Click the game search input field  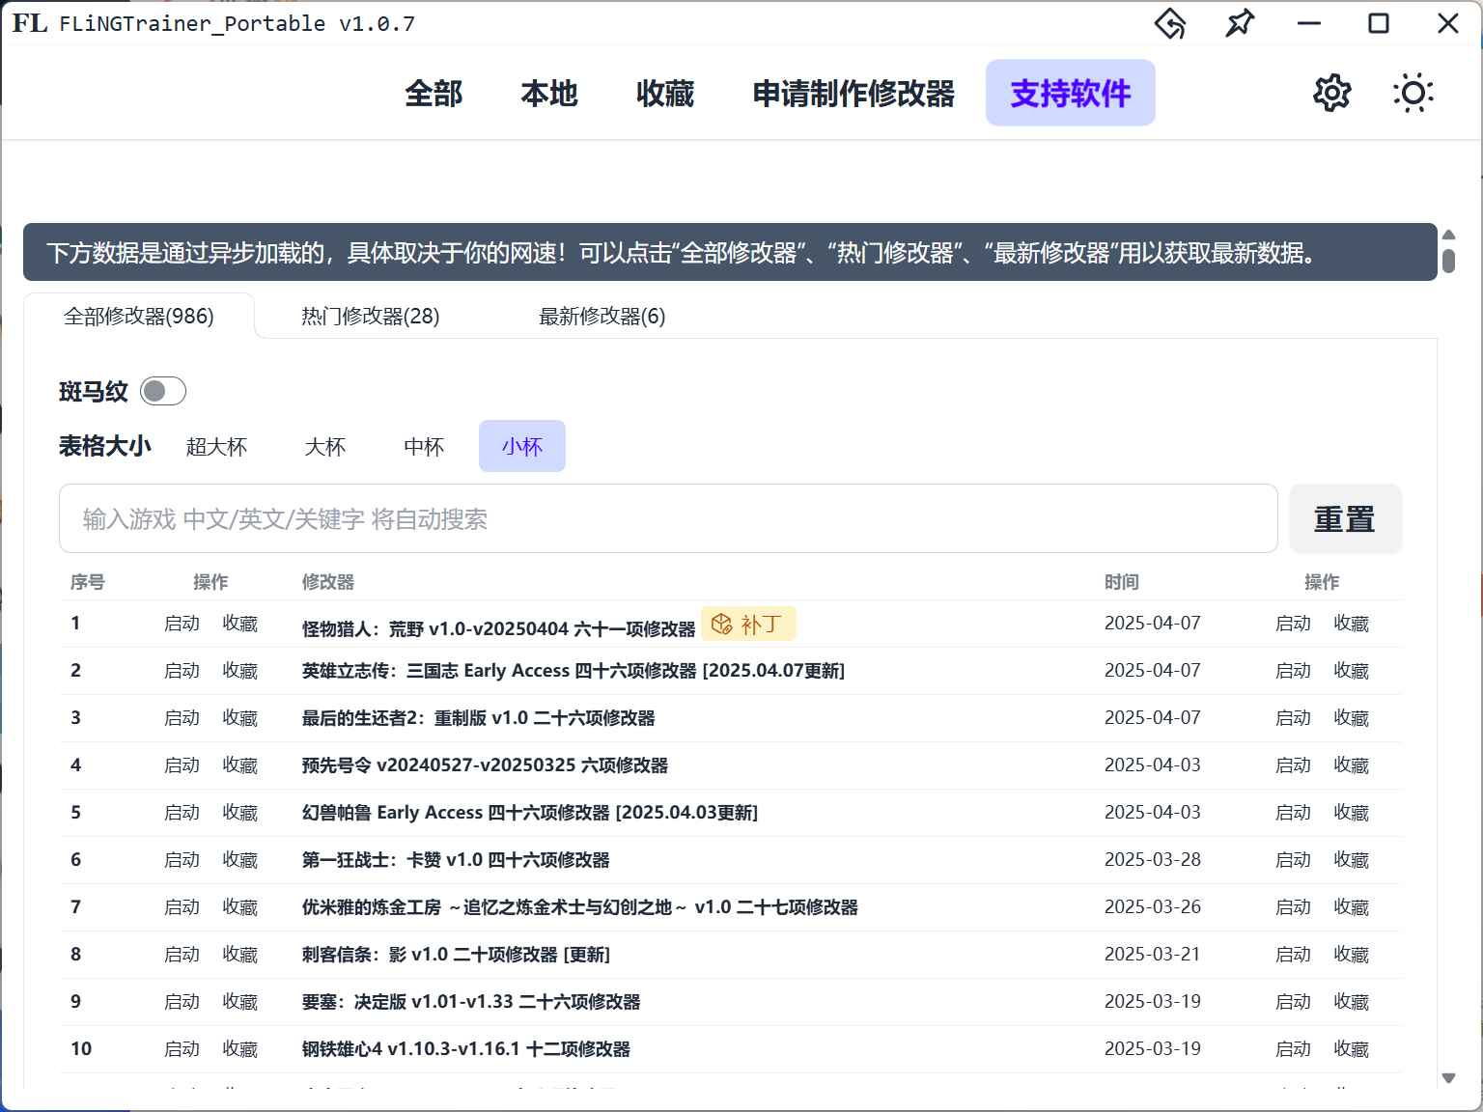[x=669, y=518]
